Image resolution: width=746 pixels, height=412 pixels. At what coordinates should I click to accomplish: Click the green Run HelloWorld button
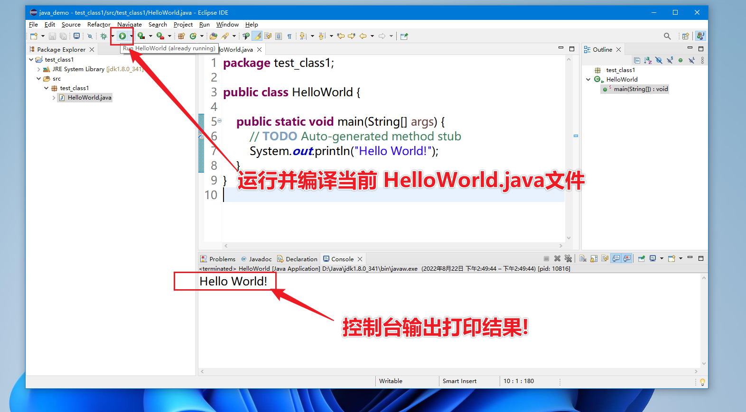122,36
